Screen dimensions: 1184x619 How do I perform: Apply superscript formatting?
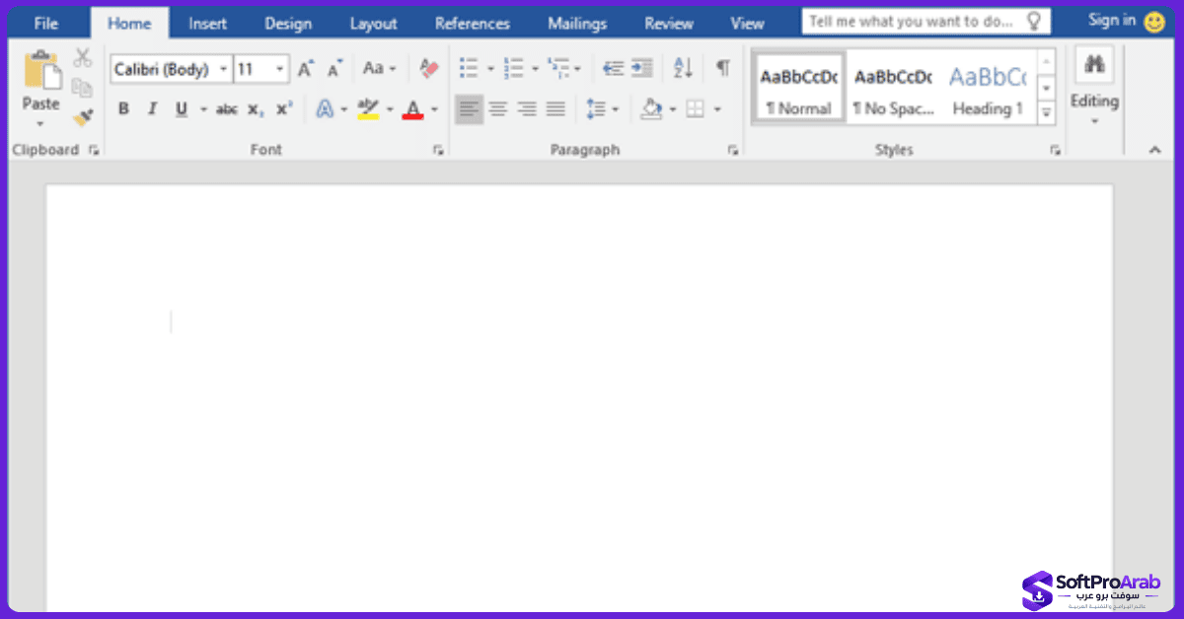284,109
